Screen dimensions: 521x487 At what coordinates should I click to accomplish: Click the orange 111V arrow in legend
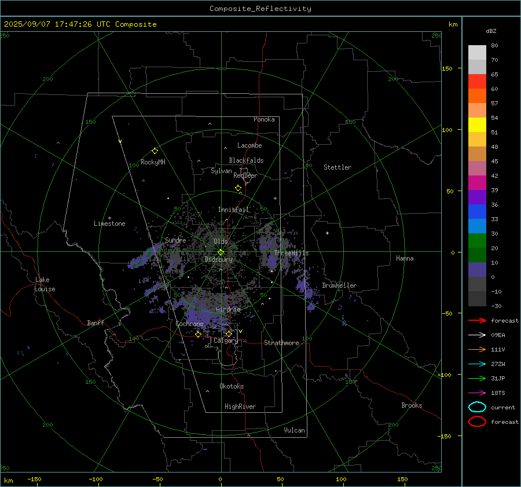click(477, 349)
